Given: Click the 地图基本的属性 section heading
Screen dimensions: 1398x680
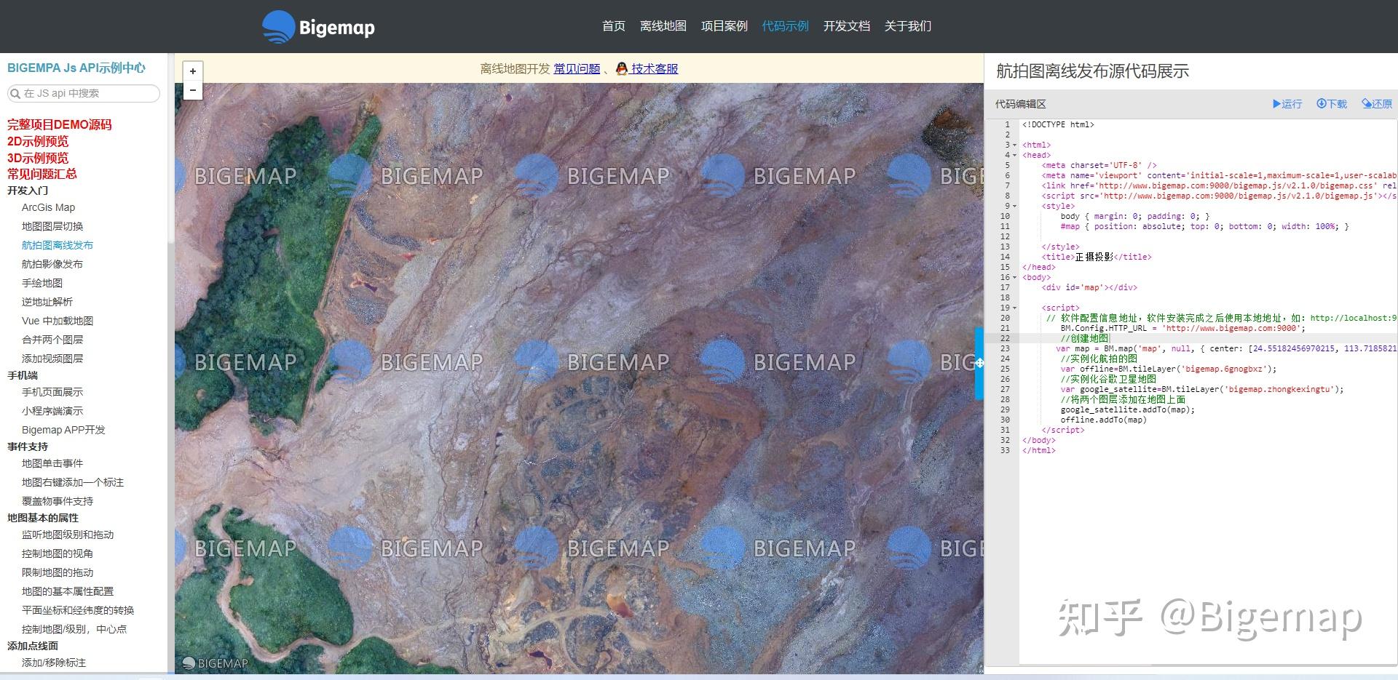Looking at the screenshot, I should tap(43, 518).
